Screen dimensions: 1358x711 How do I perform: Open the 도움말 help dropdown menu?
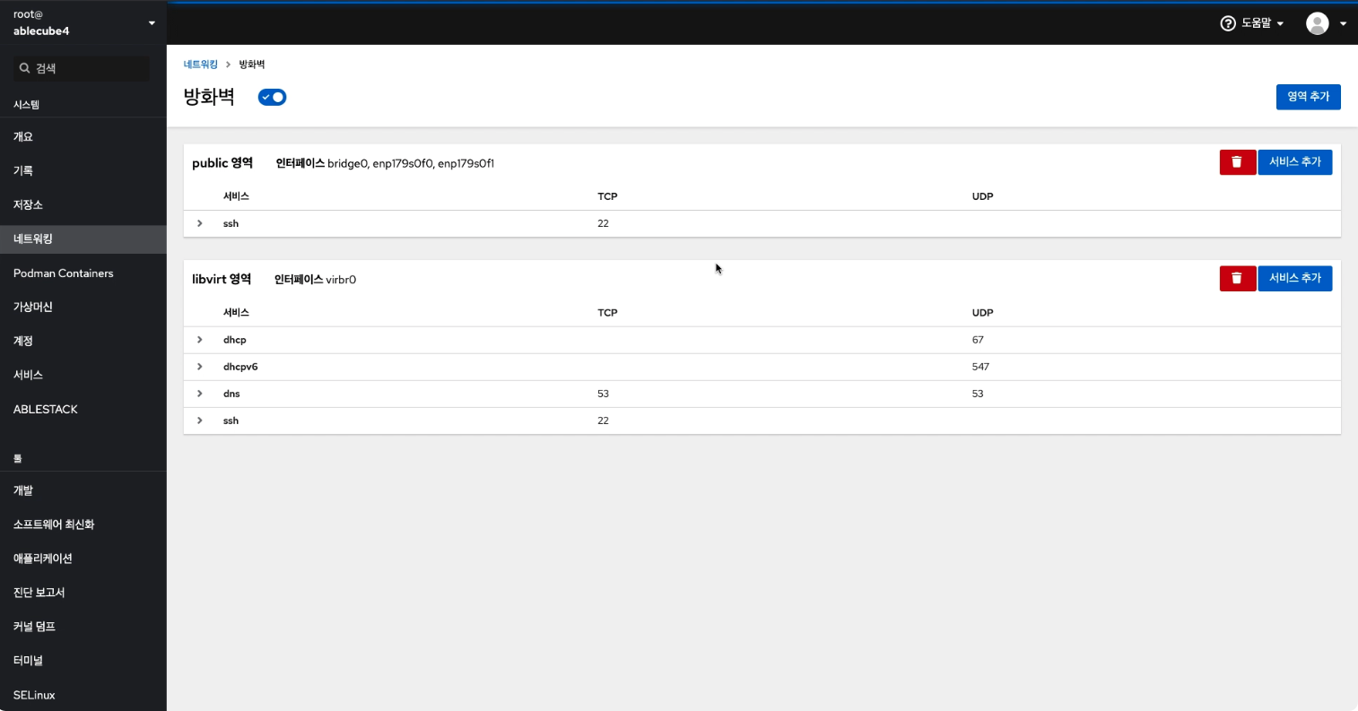1252,23
